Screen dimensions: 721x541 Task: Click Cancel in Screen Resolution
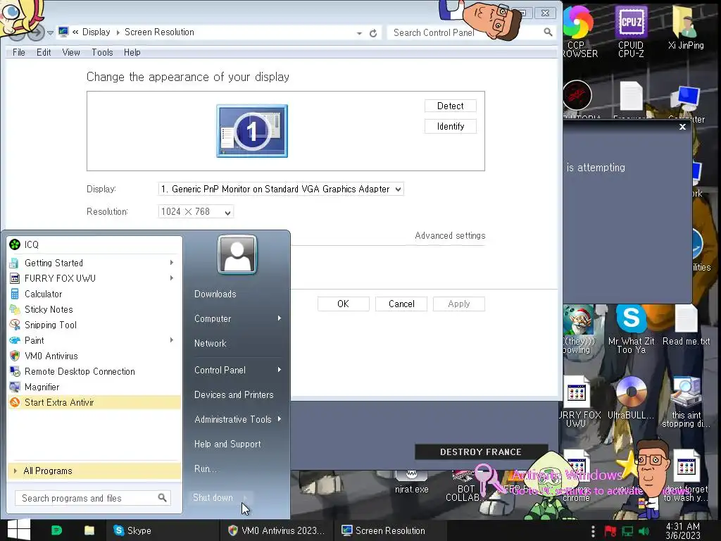tap(401, 304)
